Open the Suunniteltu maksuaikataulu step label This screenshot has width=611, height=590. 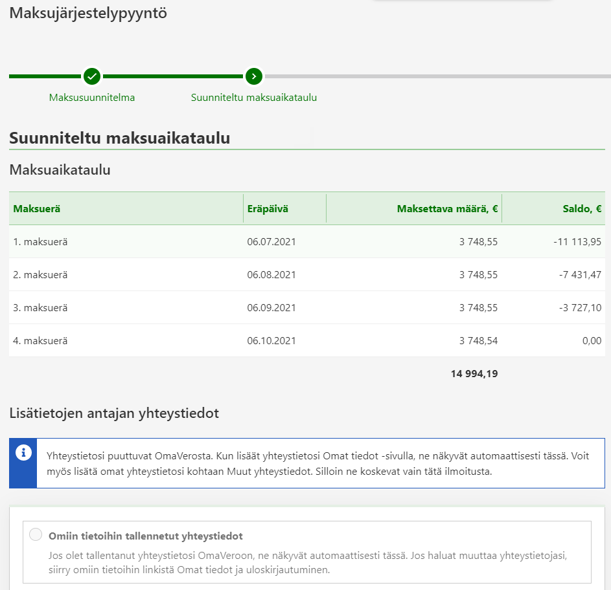253,98
